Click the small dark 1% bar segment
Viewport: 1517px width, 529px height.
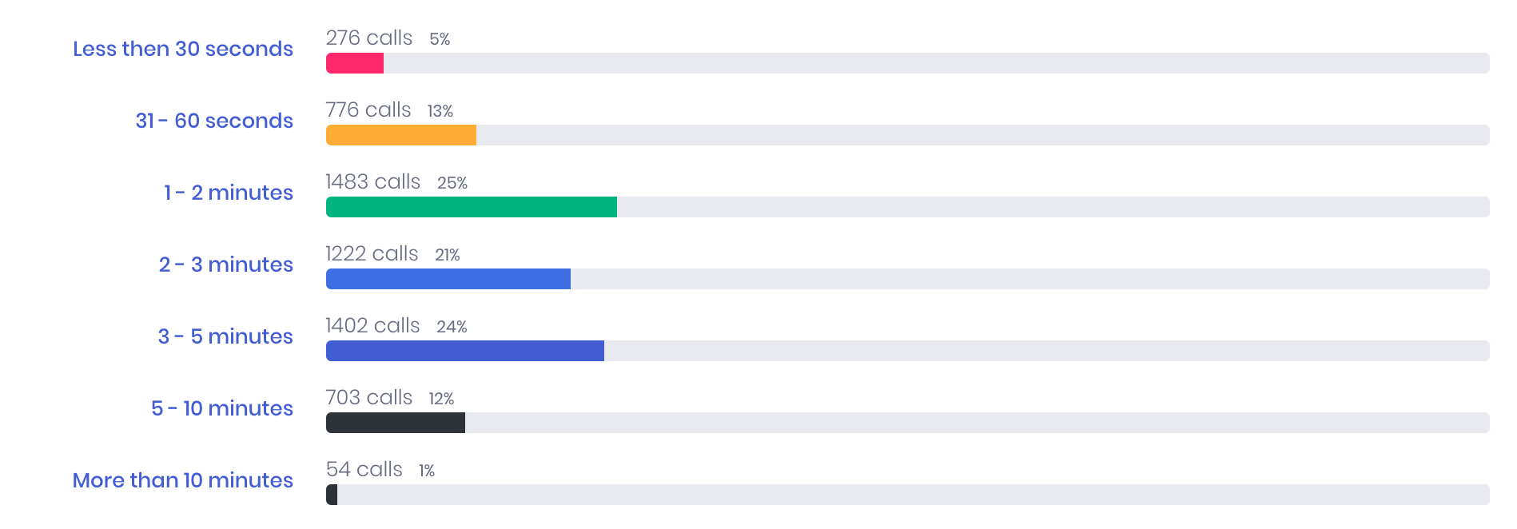tap(332, 495)
